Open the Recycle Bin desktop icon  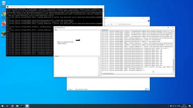(4, 4)
